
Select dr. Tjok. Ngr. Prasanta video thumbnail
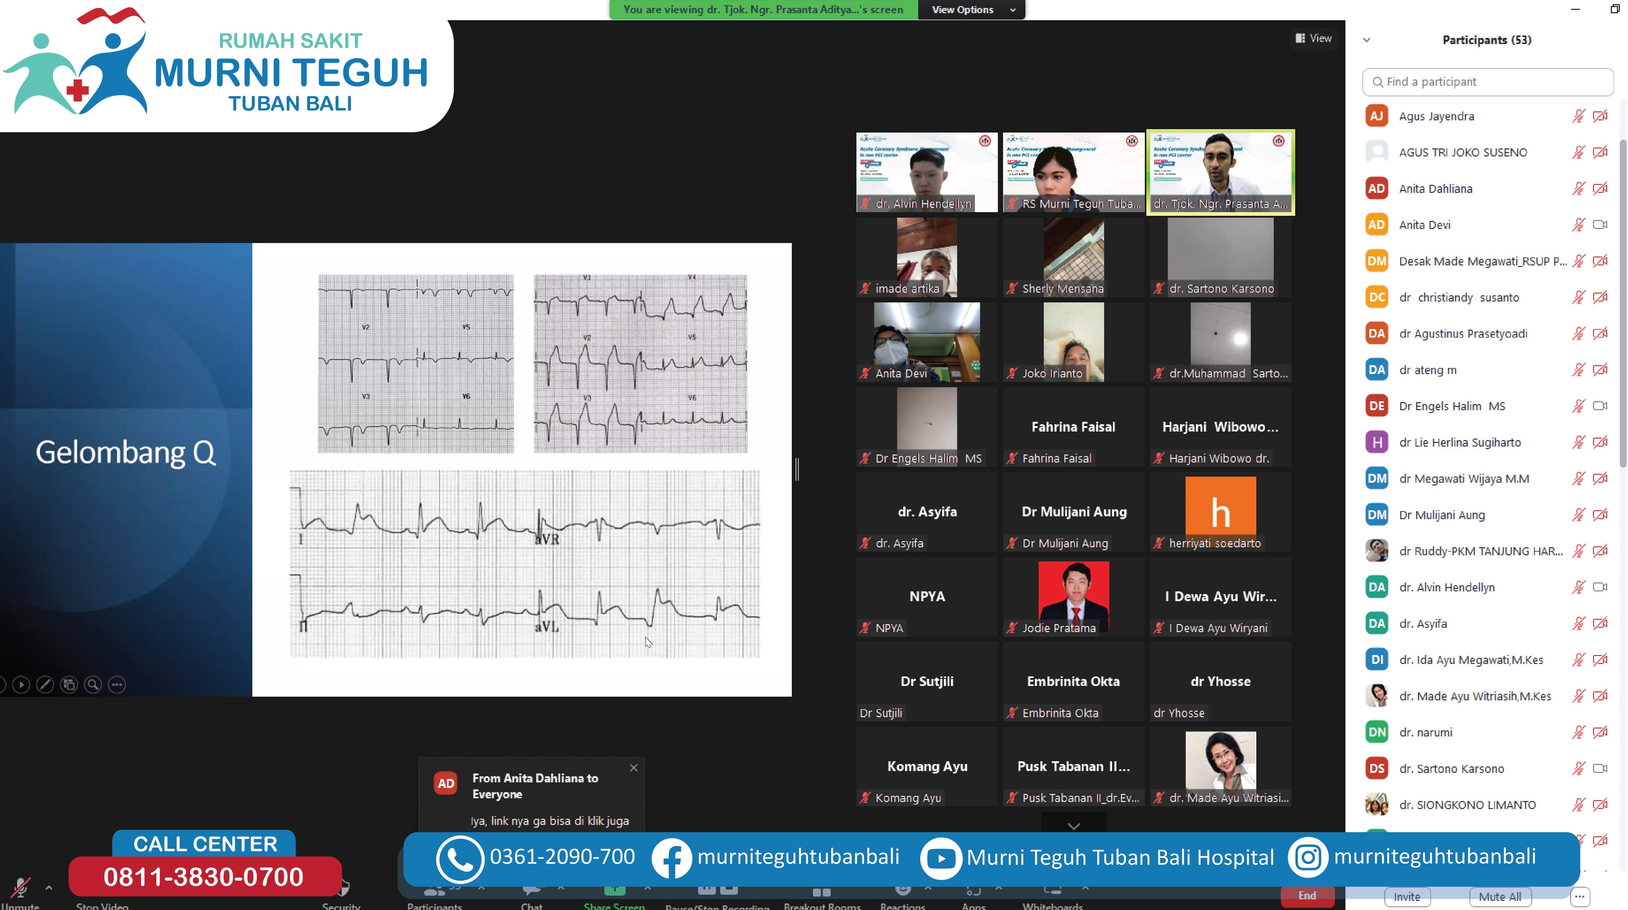[x=1220, y=172]
